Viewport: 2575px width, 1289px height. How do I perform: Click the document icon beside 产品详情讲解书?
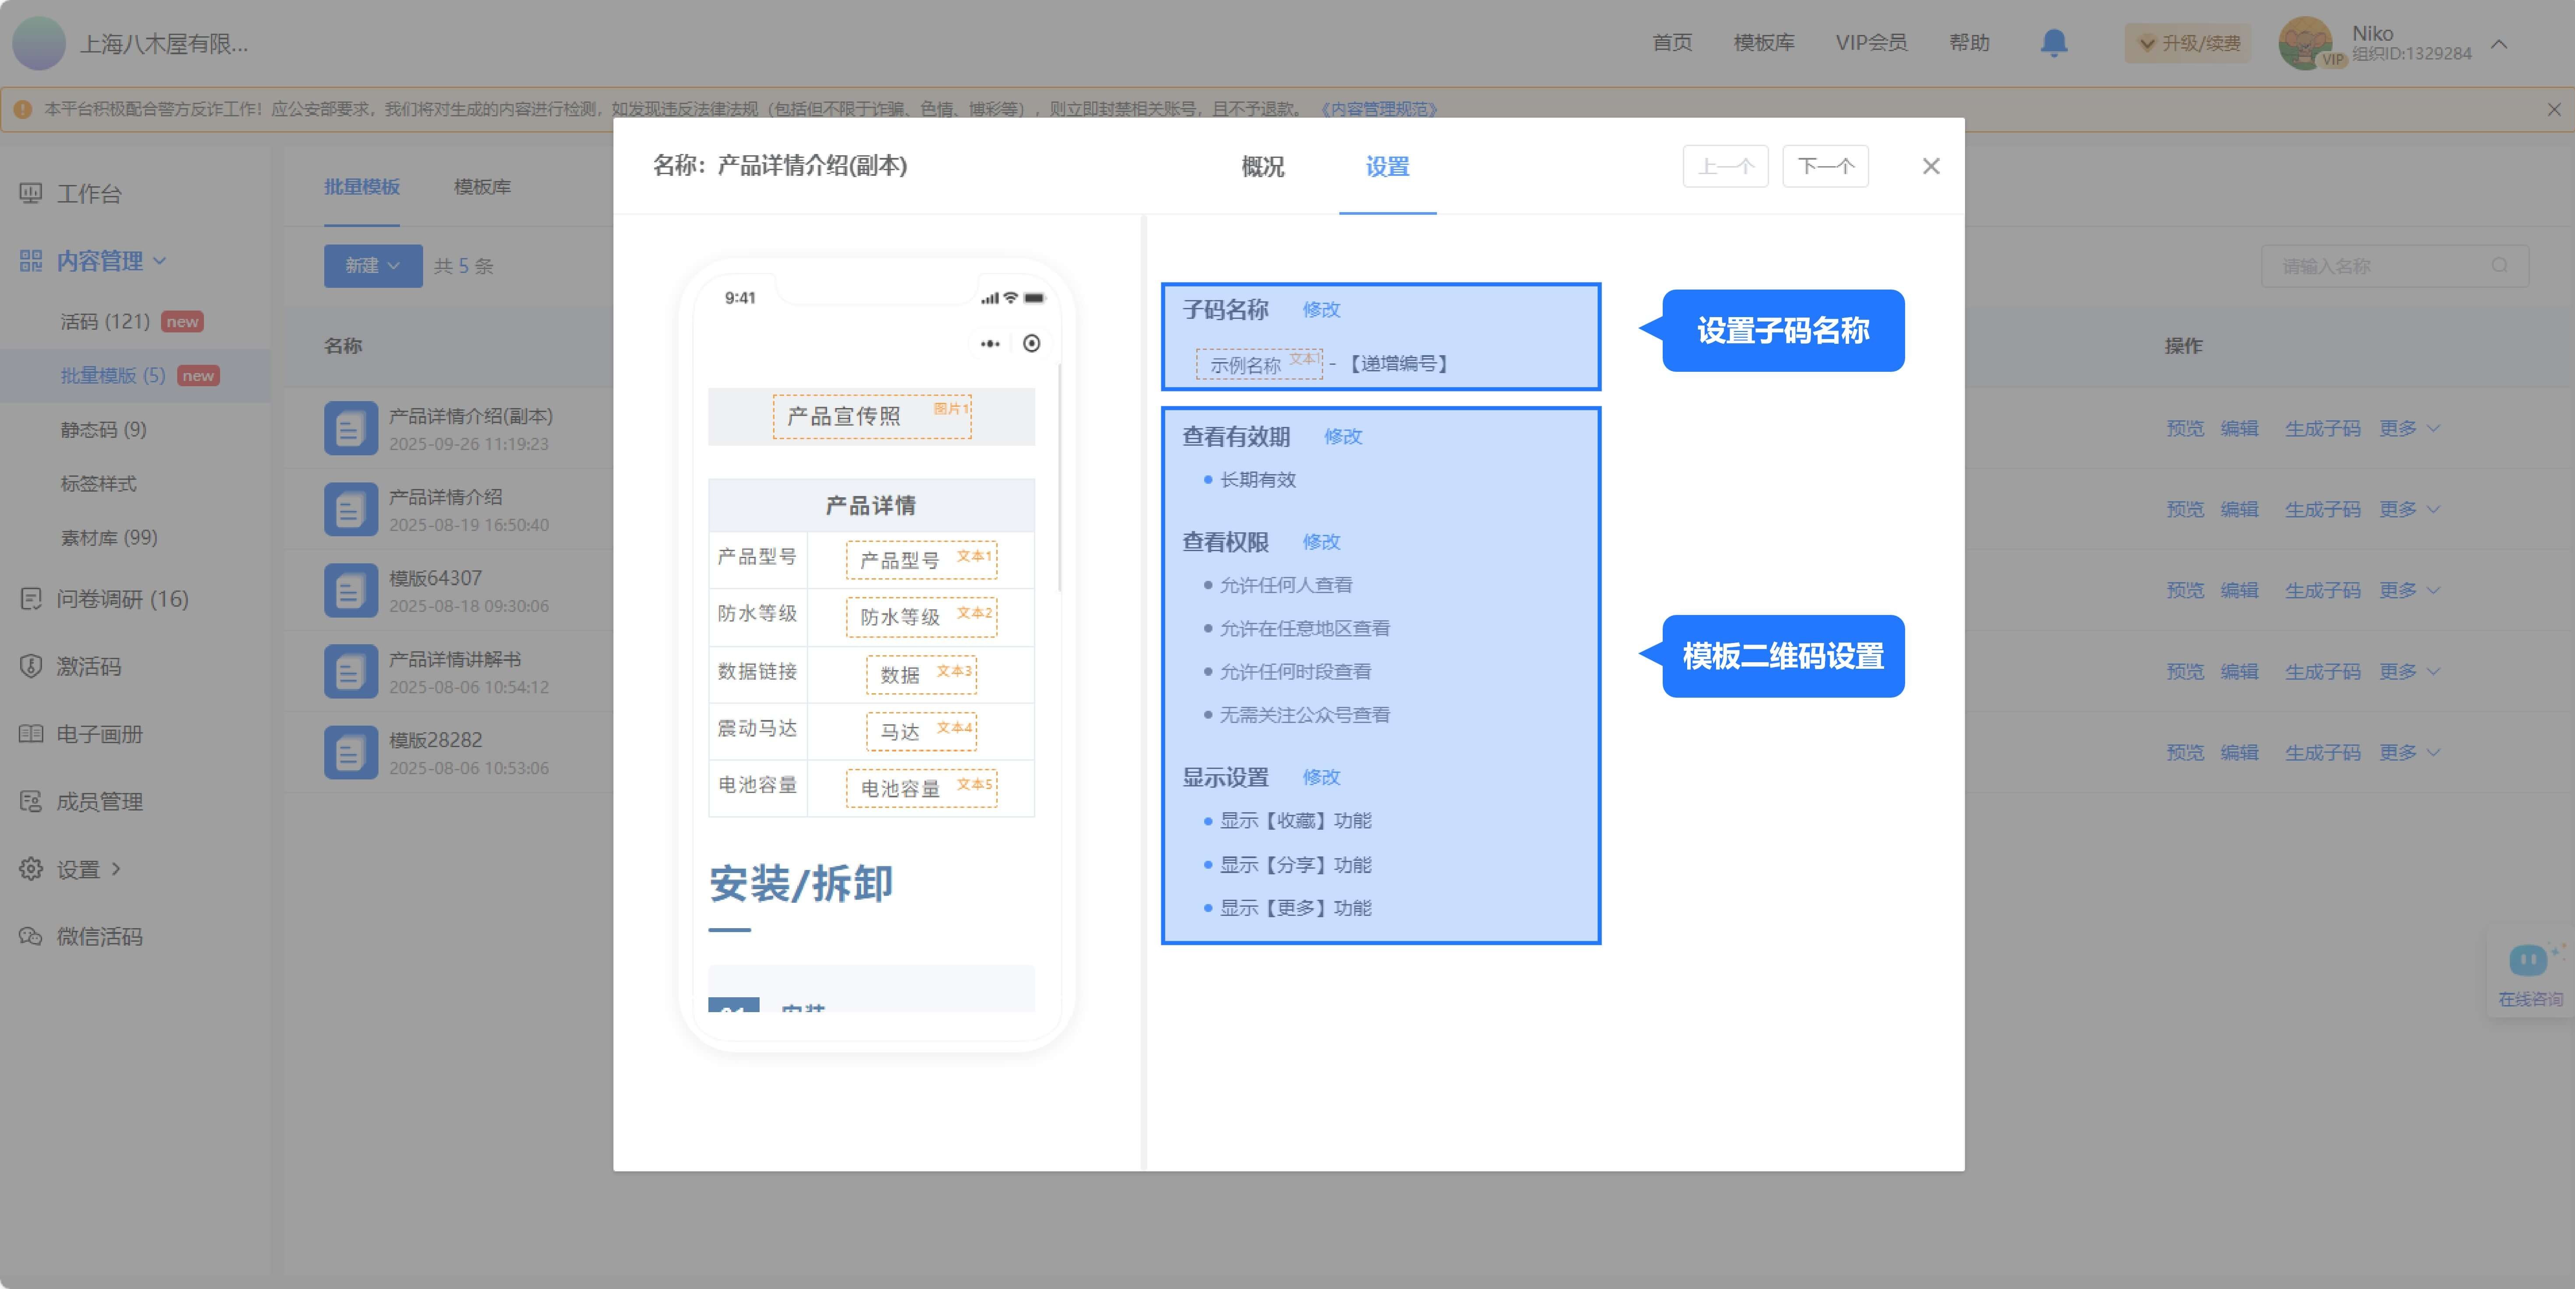click(x=350, y=671)
